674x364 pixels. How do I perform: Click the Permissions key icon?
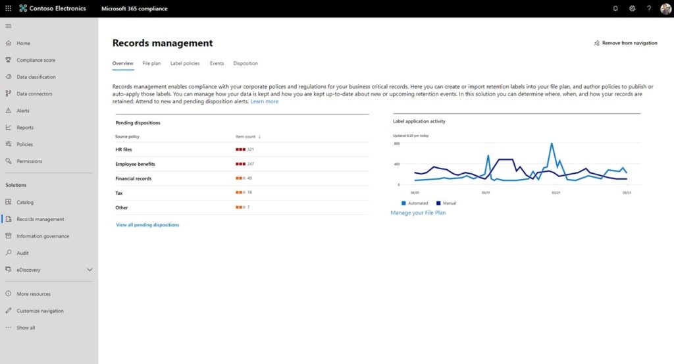click(9, 161)
